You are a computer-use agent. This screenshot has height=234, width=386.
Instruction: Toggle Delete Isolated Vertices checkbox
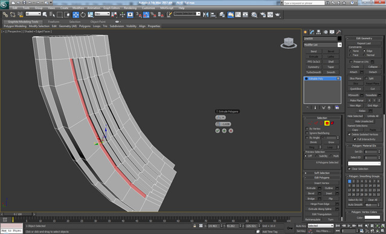coord(349,134)
